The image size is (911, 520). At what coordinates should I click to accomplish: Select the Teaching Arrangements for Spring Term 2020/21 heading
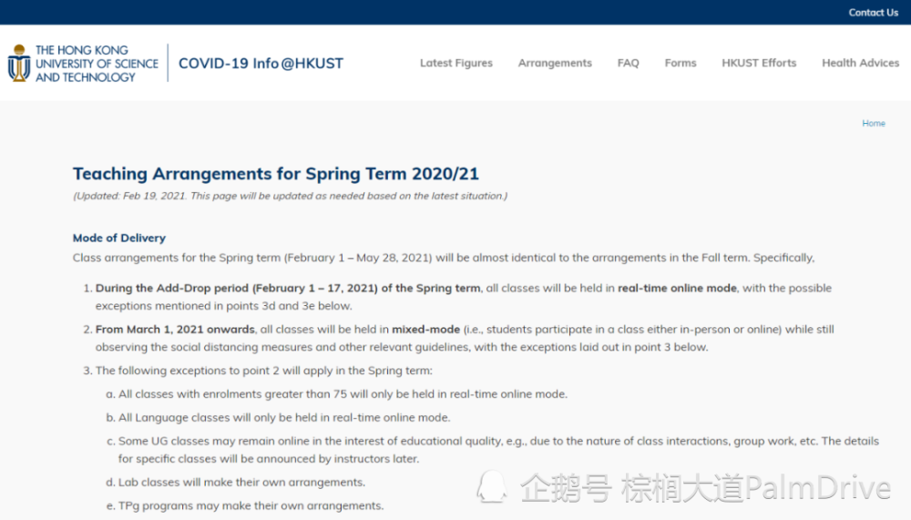(276, 174)
